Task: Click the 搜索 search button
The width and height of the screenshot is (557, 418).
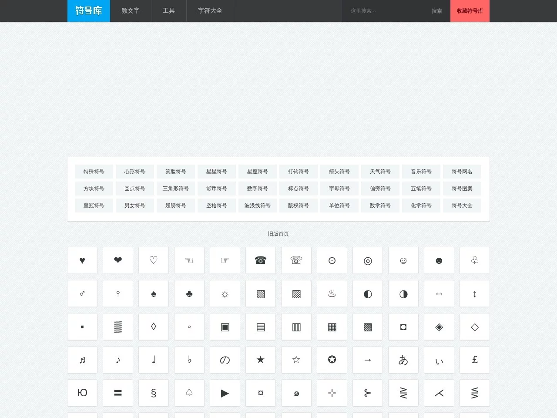Action: click(437, 11)
